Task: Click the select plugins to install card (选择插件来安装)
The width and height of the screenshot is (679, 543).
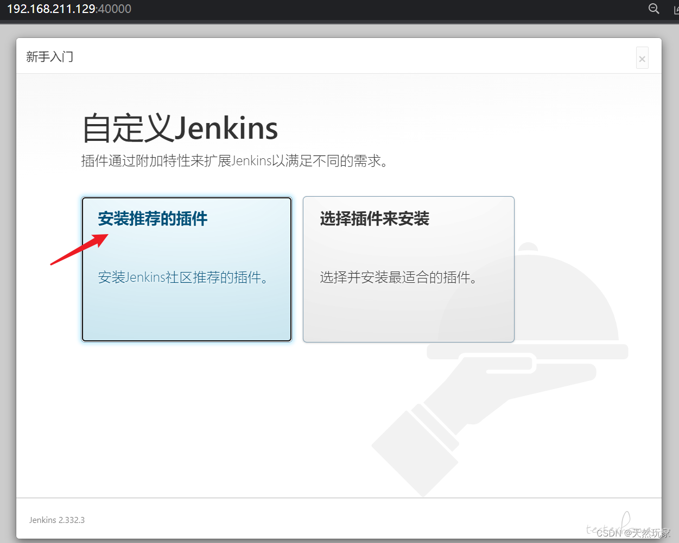Action: (409, 269)
